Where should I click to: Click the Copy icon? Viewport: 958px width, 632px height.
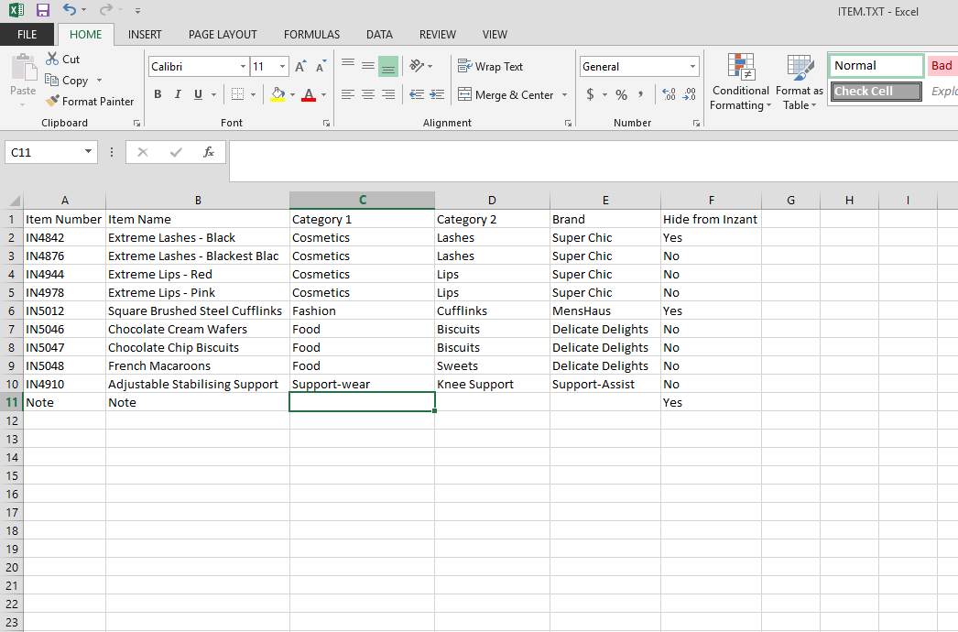(x=52, y=80)
